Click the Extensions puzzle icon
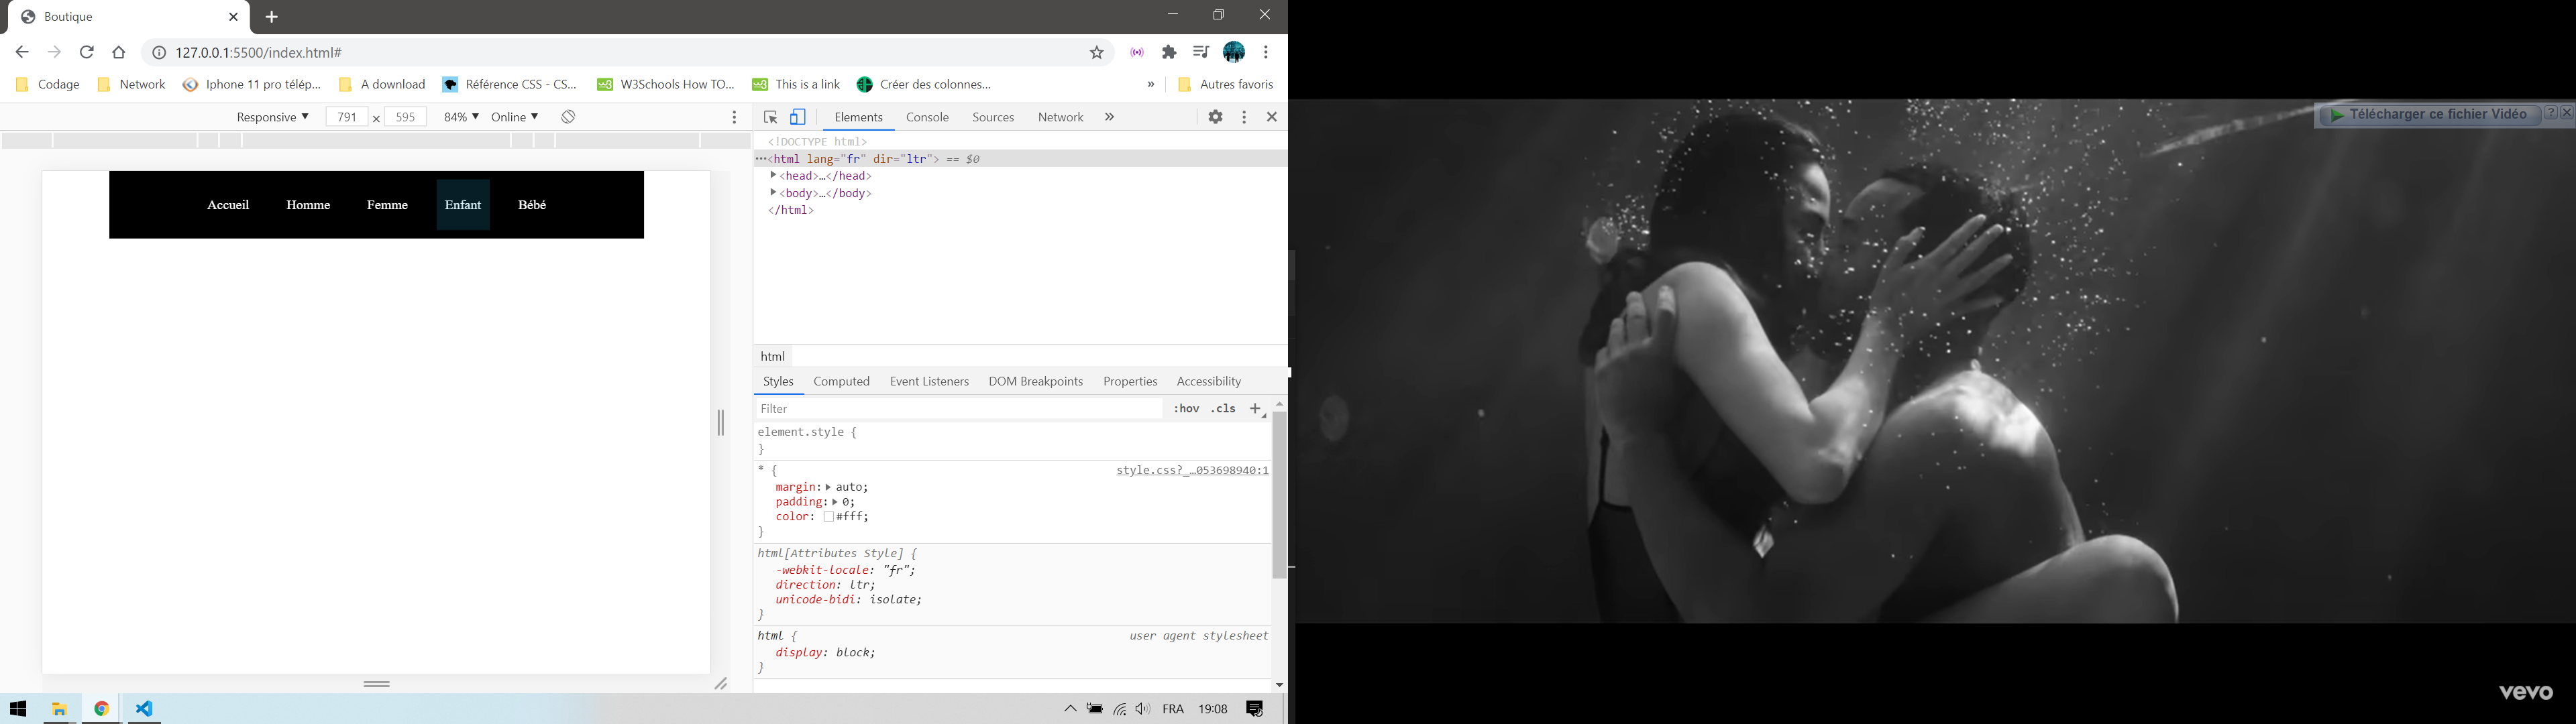Viewport: 2576px width, 724px height. click(x=1169, y=52)
